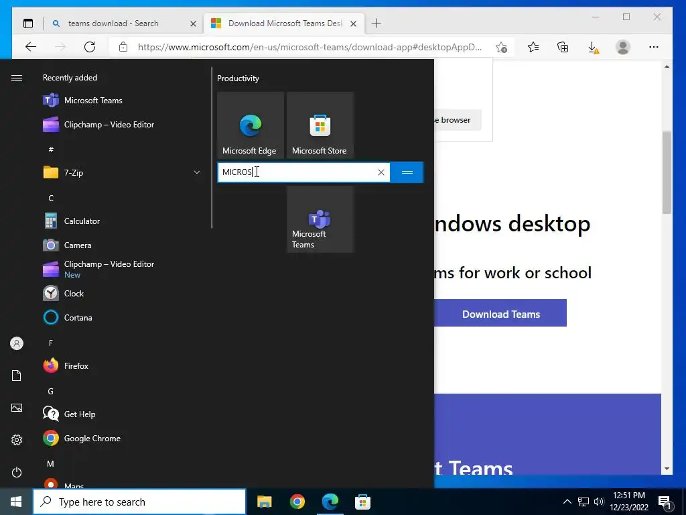
Task: Click the Microsoft Edge tile
Action: [x=251, y=125]
